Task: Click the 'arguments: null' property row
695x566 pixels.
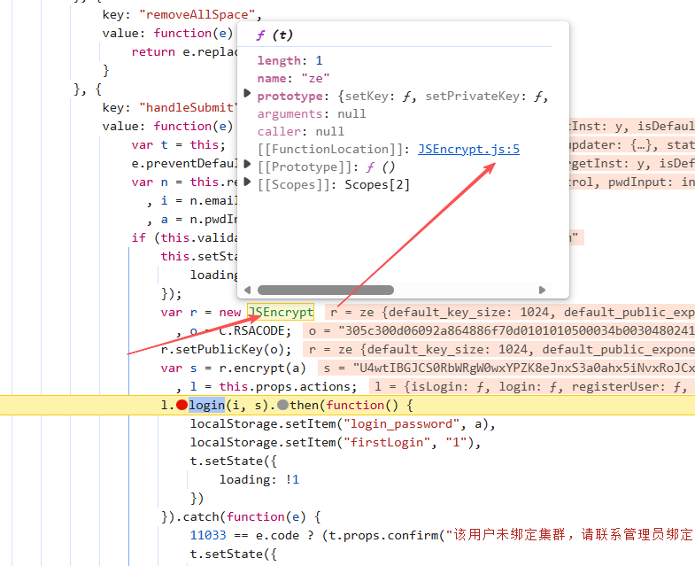Action: 312,114
